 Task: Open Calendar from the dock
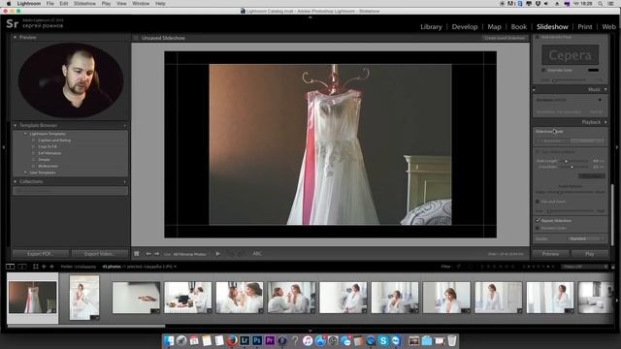[x=194, y=340]
